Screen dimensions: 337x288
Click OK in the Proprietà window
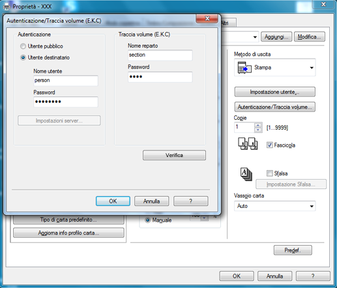click(237, 276)
